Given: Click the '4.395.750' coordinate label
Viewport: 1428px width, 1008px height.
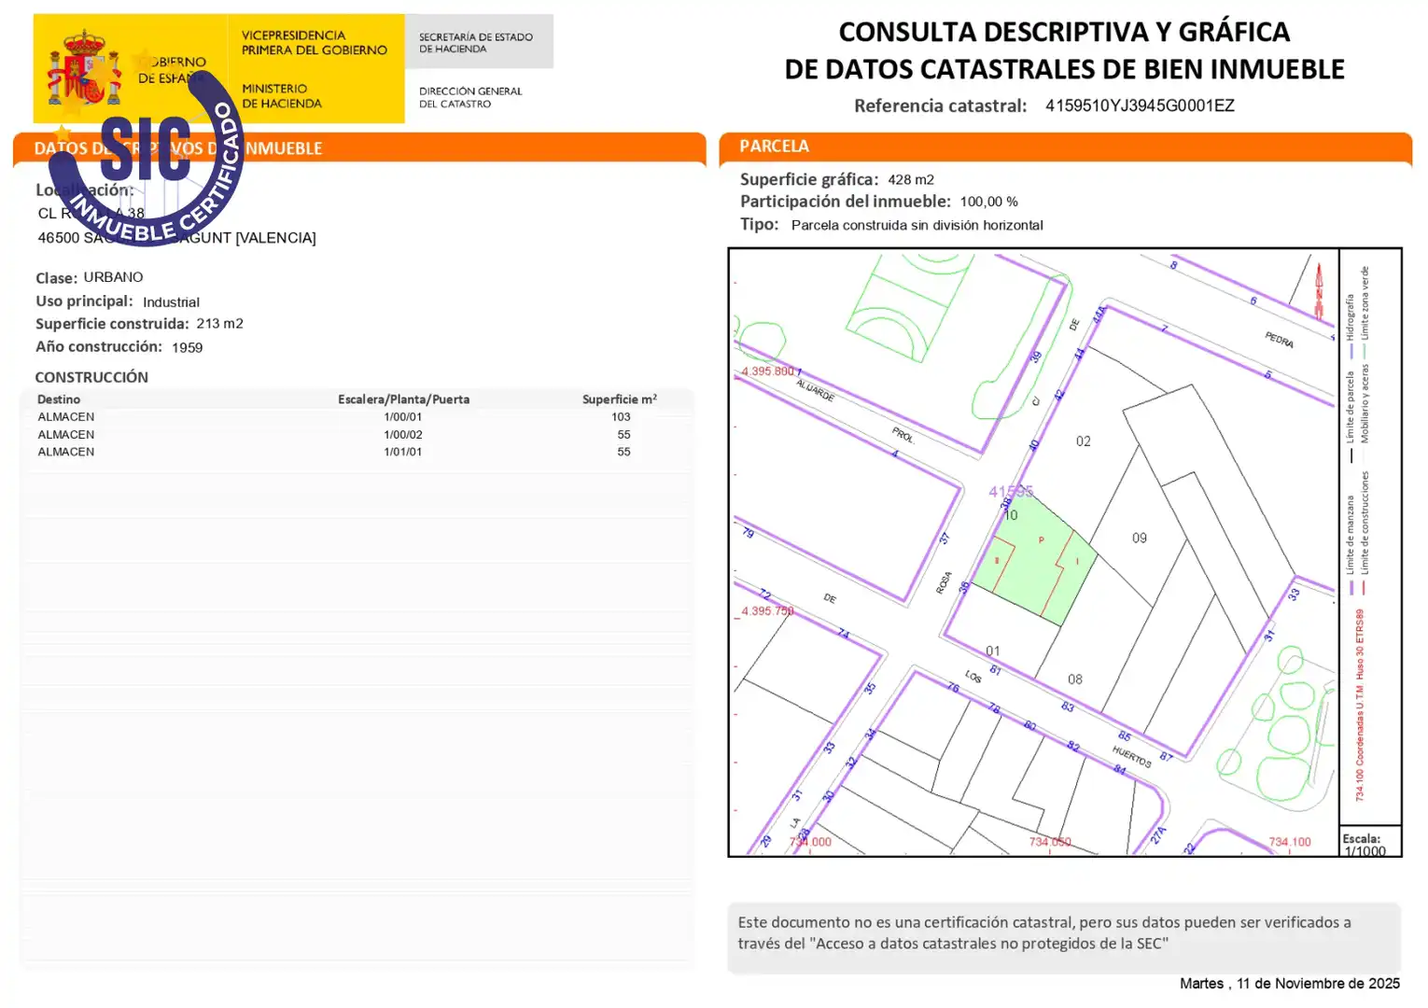Looking at the screenshot, I should point(767,611).
